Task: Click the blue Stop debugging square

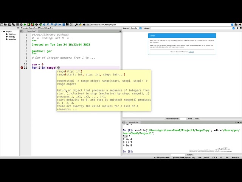Action: point(64,24)
